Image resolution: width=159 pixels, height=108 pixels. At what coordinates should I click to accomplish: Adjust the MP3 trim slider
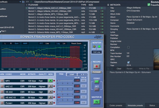tap(65, 81)
